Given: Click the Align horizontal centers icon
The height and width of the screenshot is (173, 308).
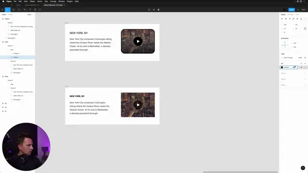Looking at the screenshot, I should click(x=286, y=19).
